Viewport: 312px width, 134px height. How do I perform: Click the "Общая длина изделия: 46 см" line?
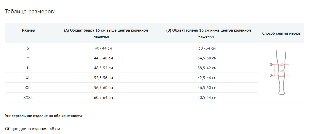(32, 129)
